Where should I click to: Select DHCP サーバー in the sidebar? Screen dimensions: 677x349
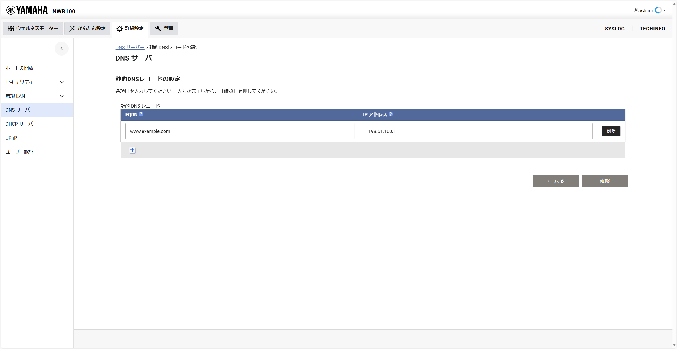click(21, 124)
